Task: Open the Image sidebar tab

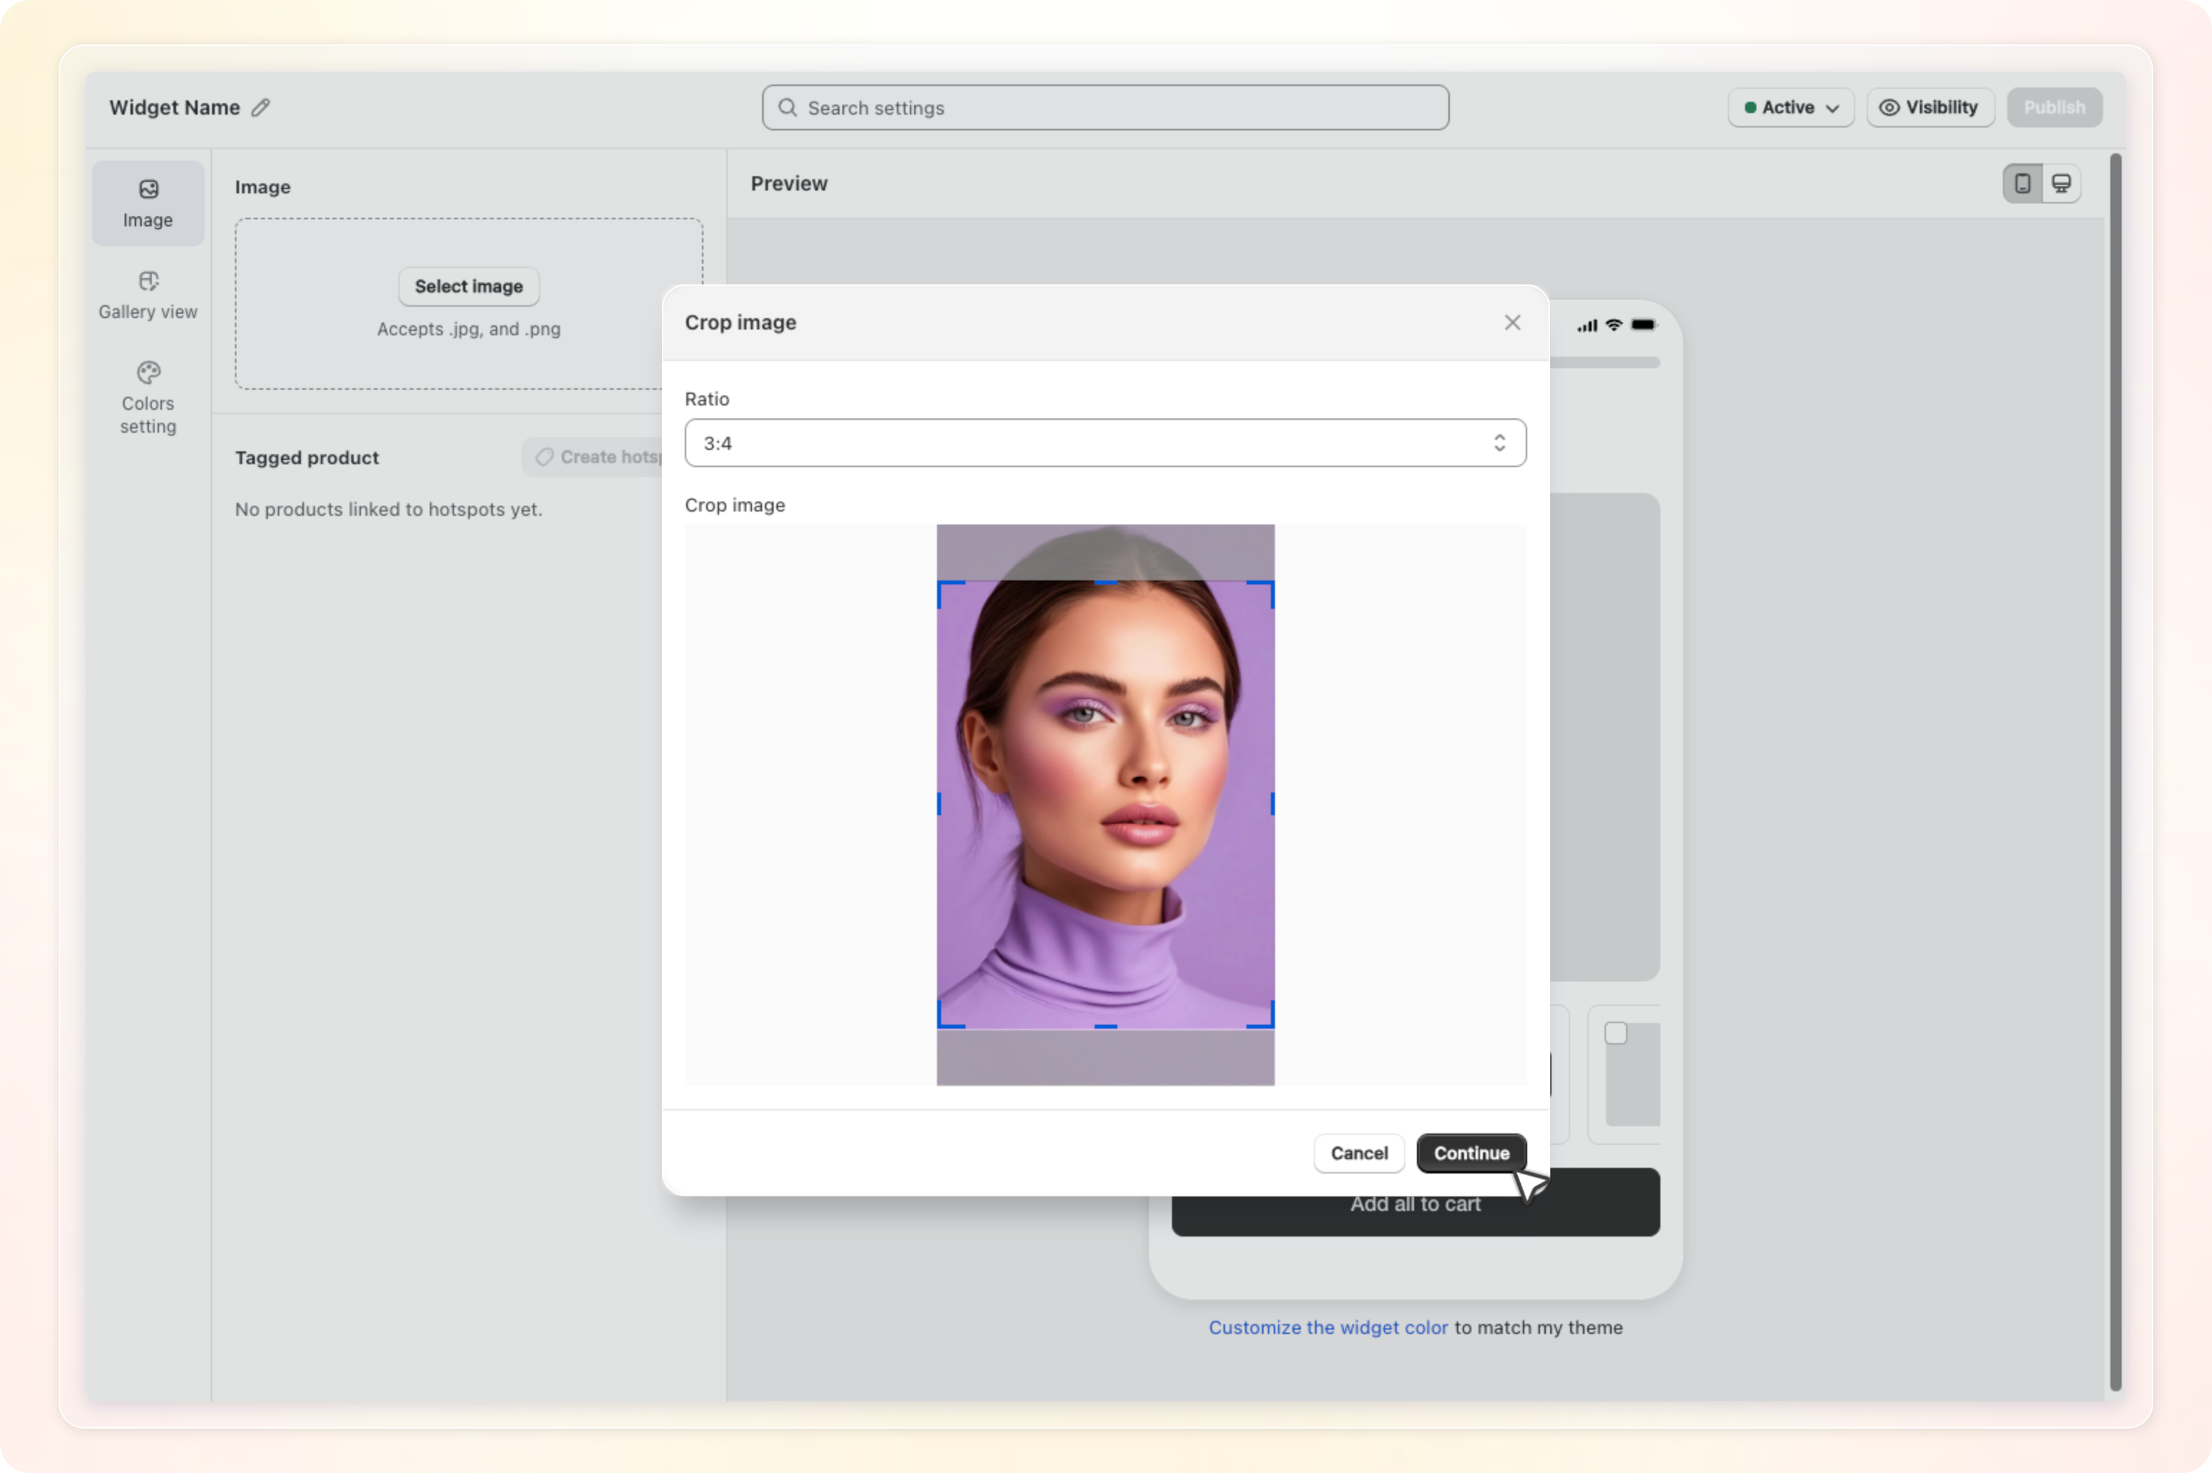Action: 148,203
